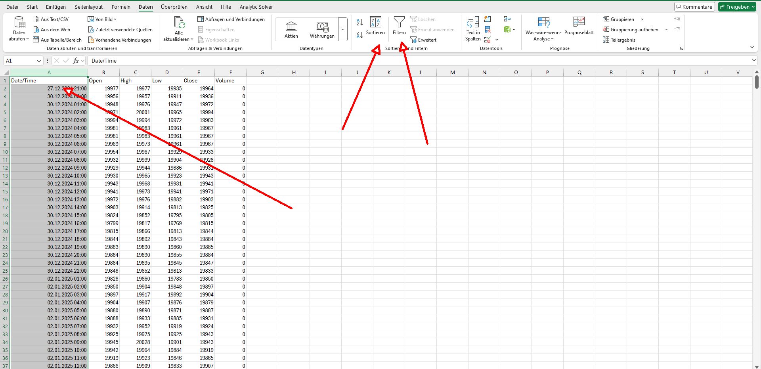
Task: Select the Währungen data type
Action: [322, 30]
